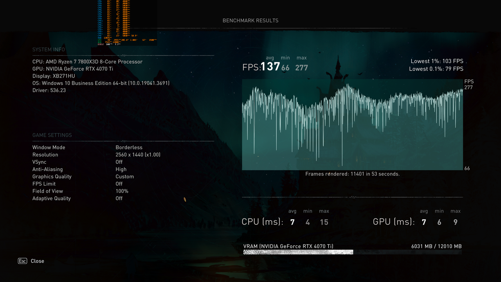
Task: Click the hardware monitoring overlay at top
Action: pos(126,23)
